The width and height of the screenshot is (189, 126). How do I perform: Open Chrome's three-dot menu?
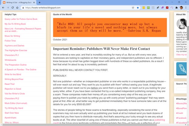point(186,8)
